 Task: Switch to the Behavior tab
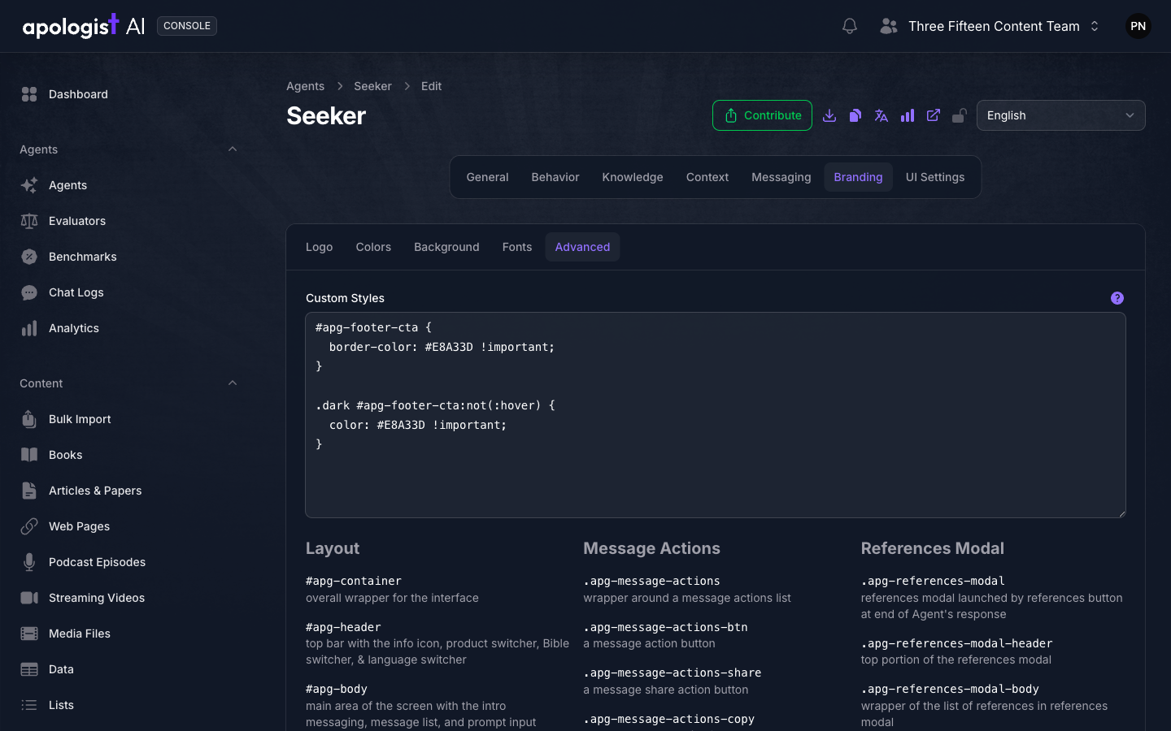pyautogui.click(x=555, y=177)
